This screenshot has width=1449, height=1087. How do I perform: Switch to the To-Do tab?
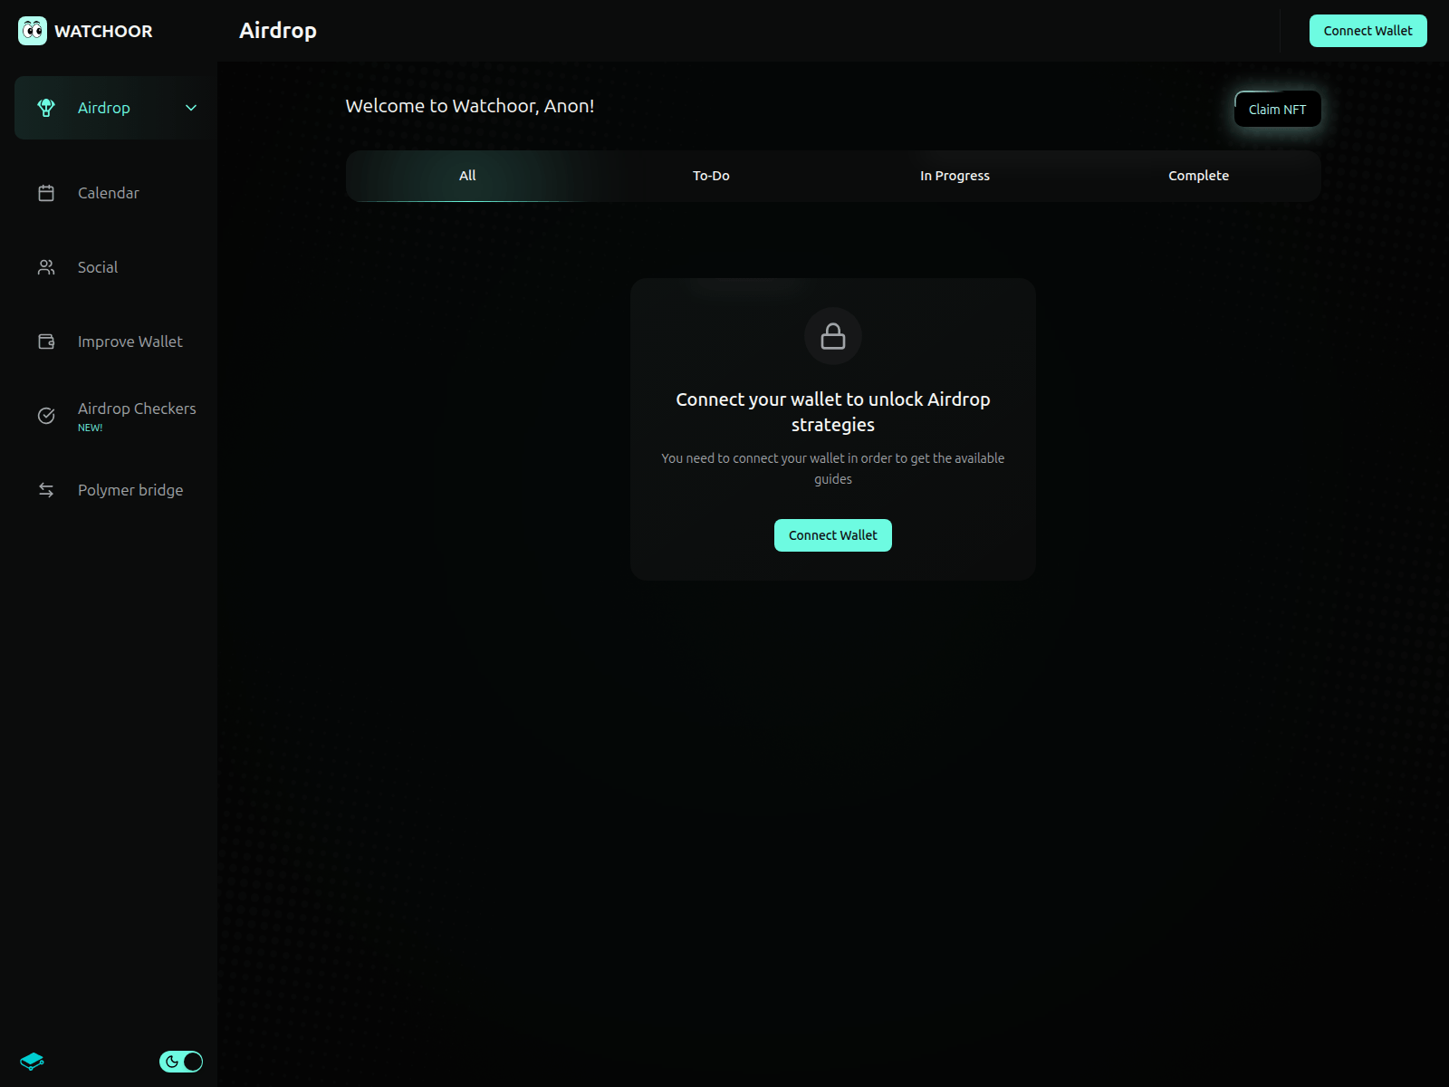tap(711, 176)
